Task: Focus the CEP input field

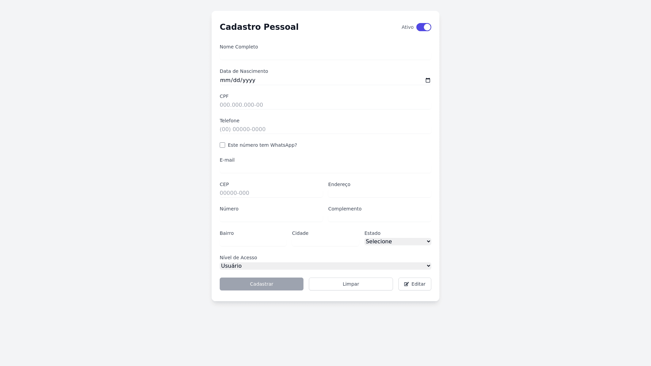Action: 271,193
